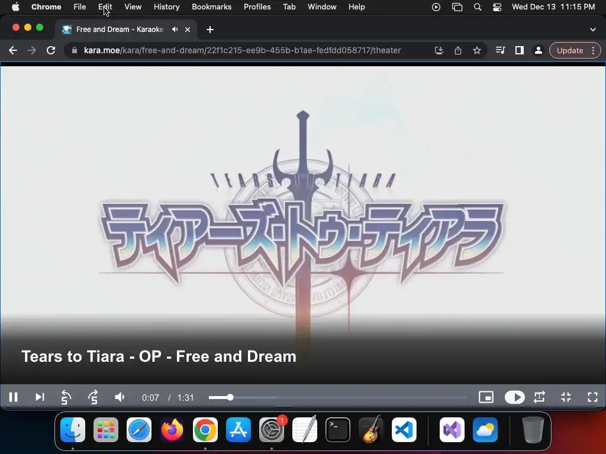Viewport: 606px width, 454px height.
Task: Launch Finder from the Dock
Action: pyautogui.click(x=73, y=430)
